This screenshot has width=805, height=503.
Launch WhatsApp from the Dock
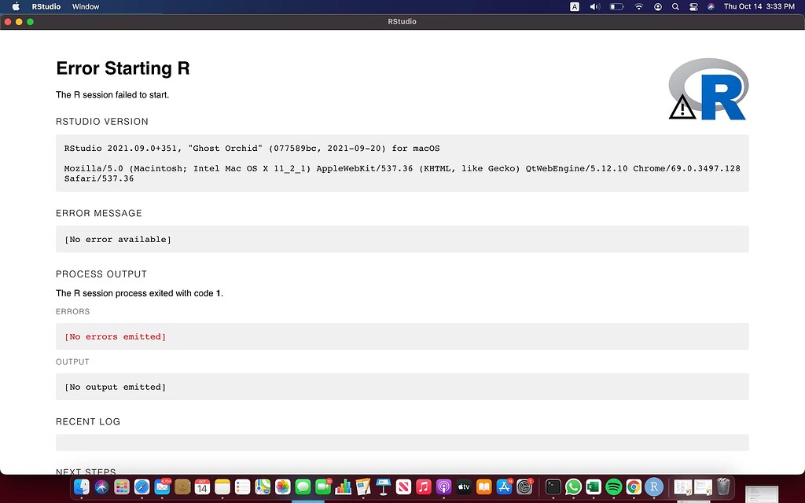(574, 487)
